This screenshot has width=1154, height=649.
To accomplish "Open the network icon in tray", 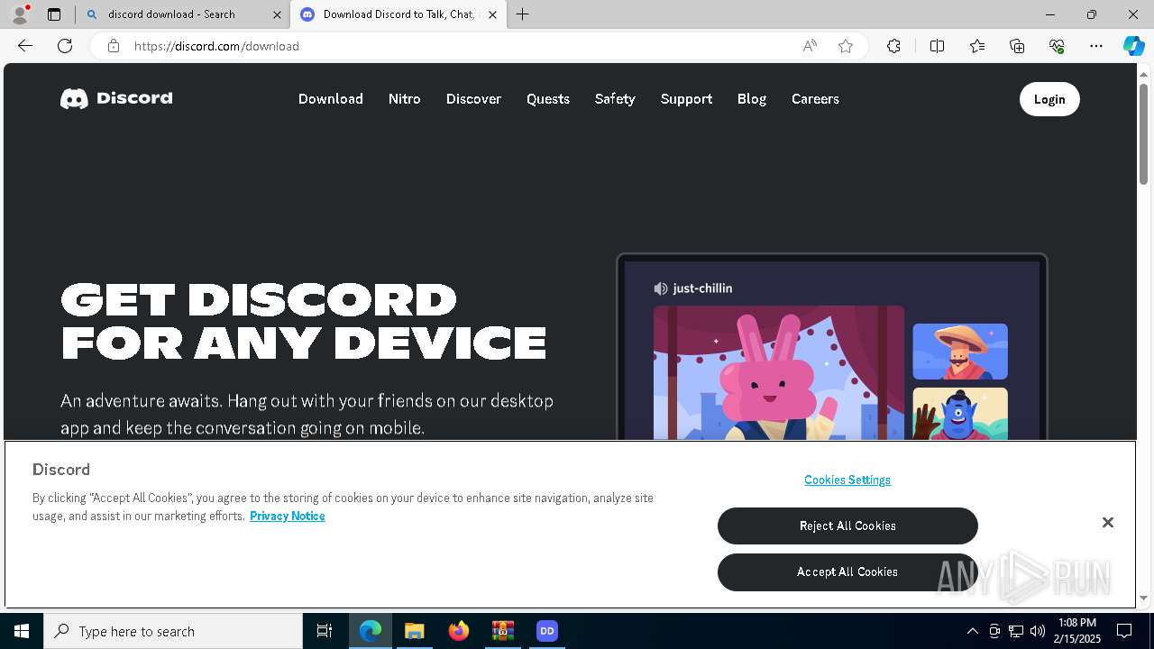I will click(x=1016, y=631).
